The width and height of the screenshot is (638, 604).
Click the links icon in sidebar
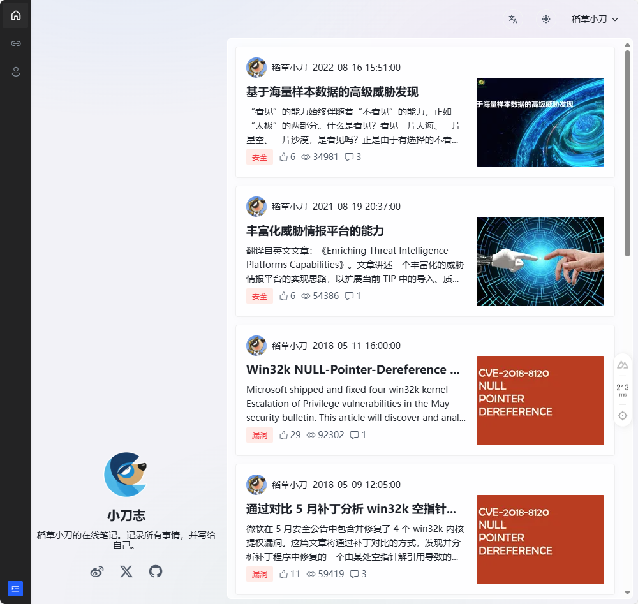click(x=16, y=43)
